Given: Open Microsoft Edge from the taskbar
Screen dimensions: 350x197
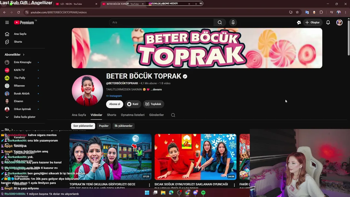Looking at the screenshot, I should pos(171,193).
